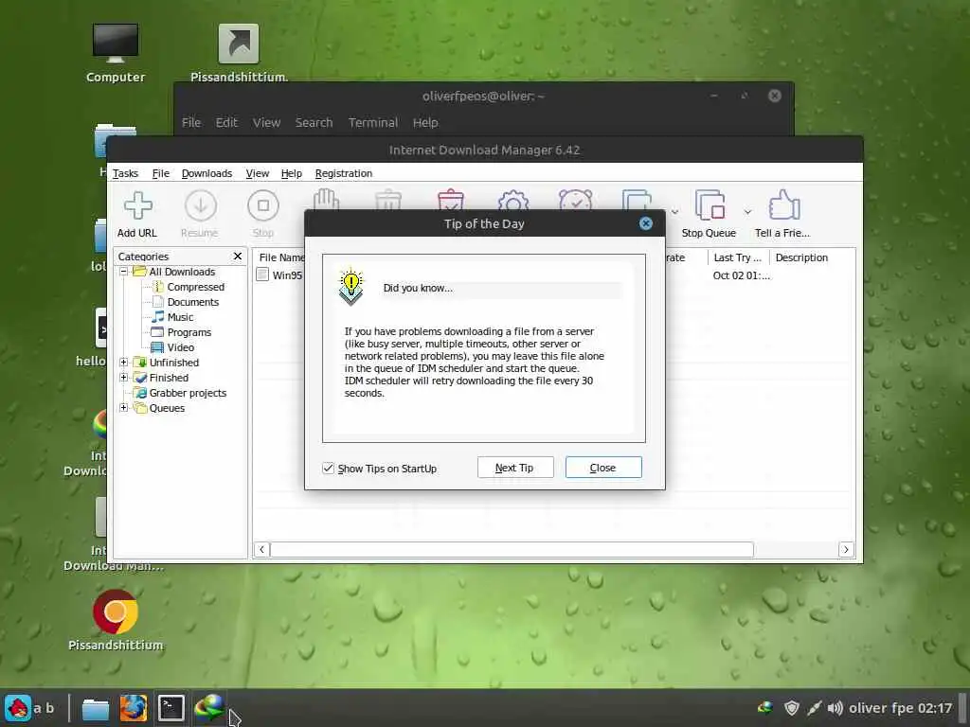Select Grabber projects in tree
The width and height of the screenshot is (970, 727).
pyautogui.click(x=188, y=393)
